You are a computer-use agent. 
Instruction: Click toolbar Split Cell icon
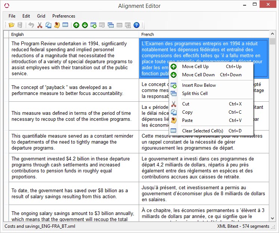111,25
